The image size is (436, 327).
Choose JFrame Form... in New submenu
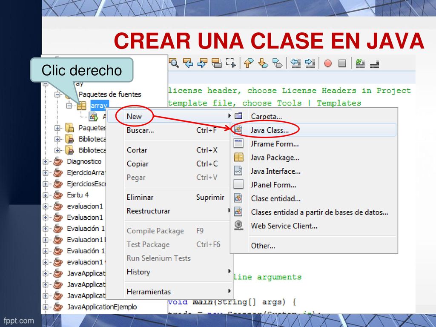click(x=314, y=144)
